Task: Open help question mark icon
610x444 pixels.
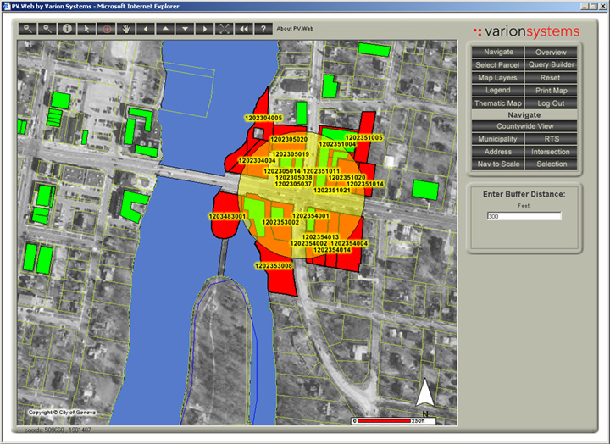Action: click(263, 29)
